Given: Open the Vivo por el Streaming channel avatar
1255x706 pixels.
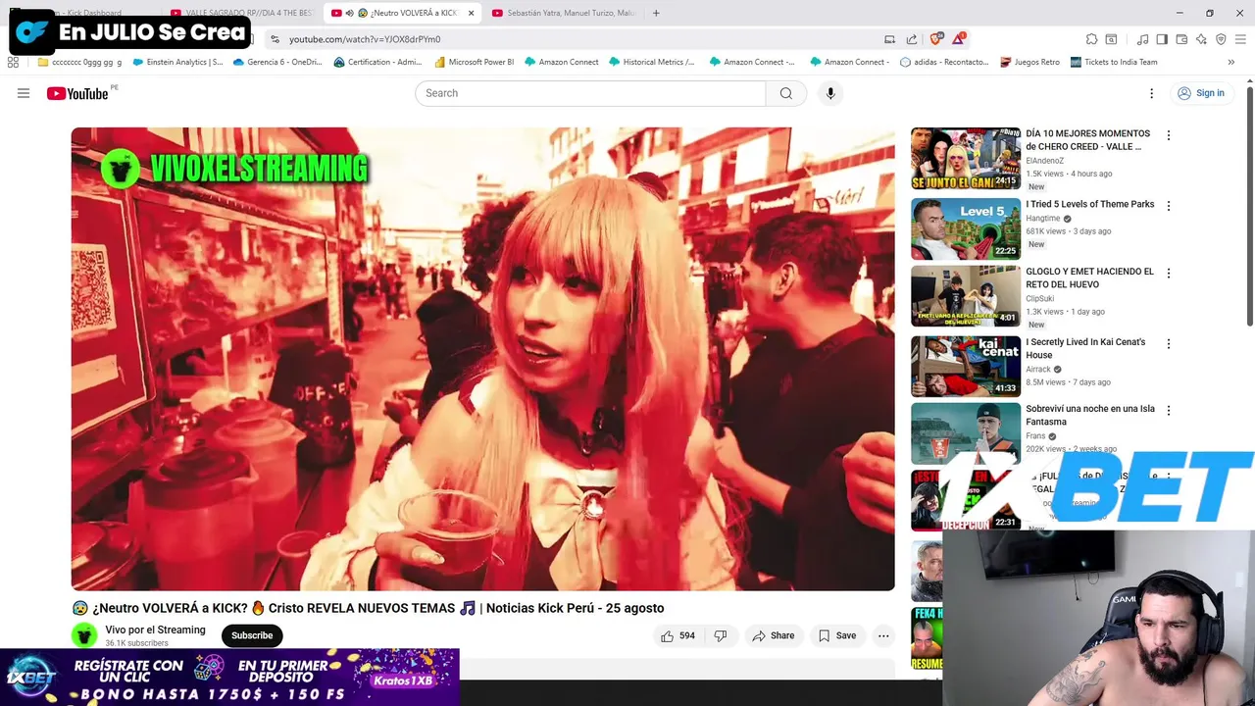Looking at the screenshot, I should (x=84, y=635).
